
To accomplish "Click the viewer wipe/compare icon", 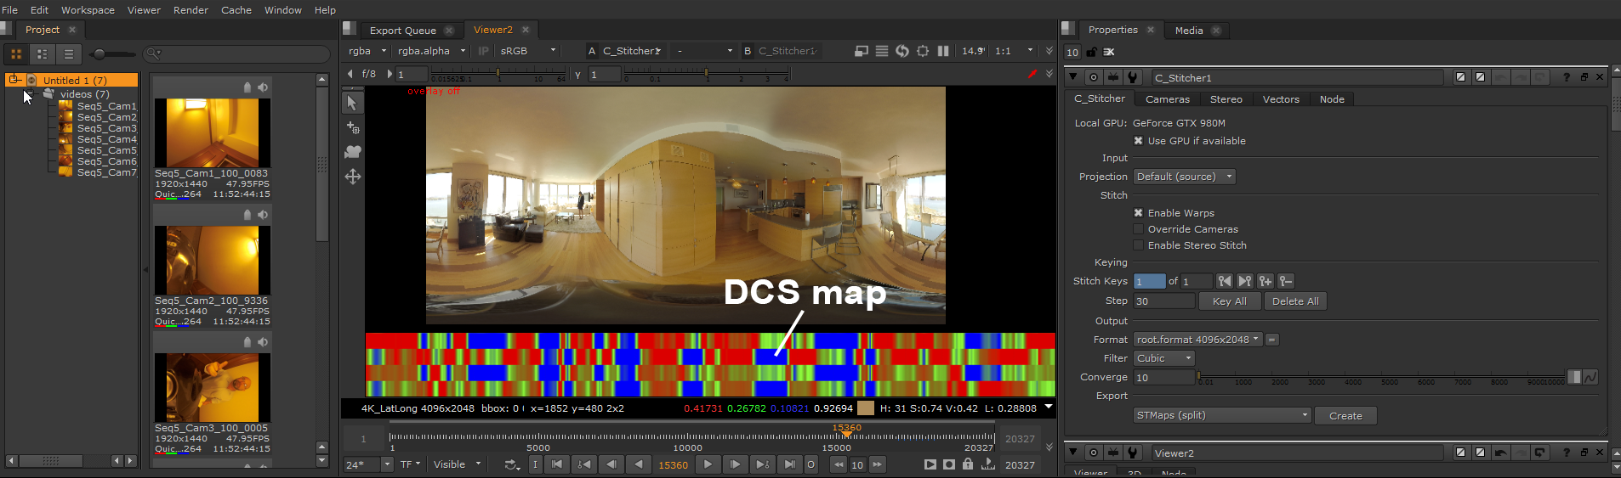I will click(862, 51).
